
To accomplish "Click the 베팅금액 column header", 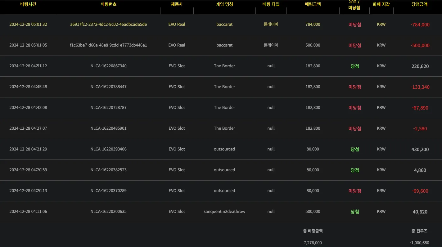I will [x=313, y=4].
